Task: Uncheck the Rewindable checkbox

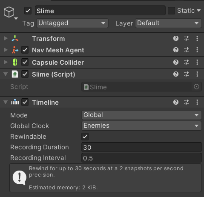Action: pyautogui.click(x=85, y=137)
